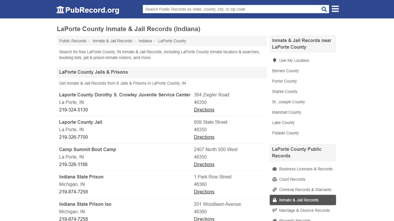Get directions to 1 Park Row Street
This screenshot has height=221, width=394.
[x=204, y=192]
